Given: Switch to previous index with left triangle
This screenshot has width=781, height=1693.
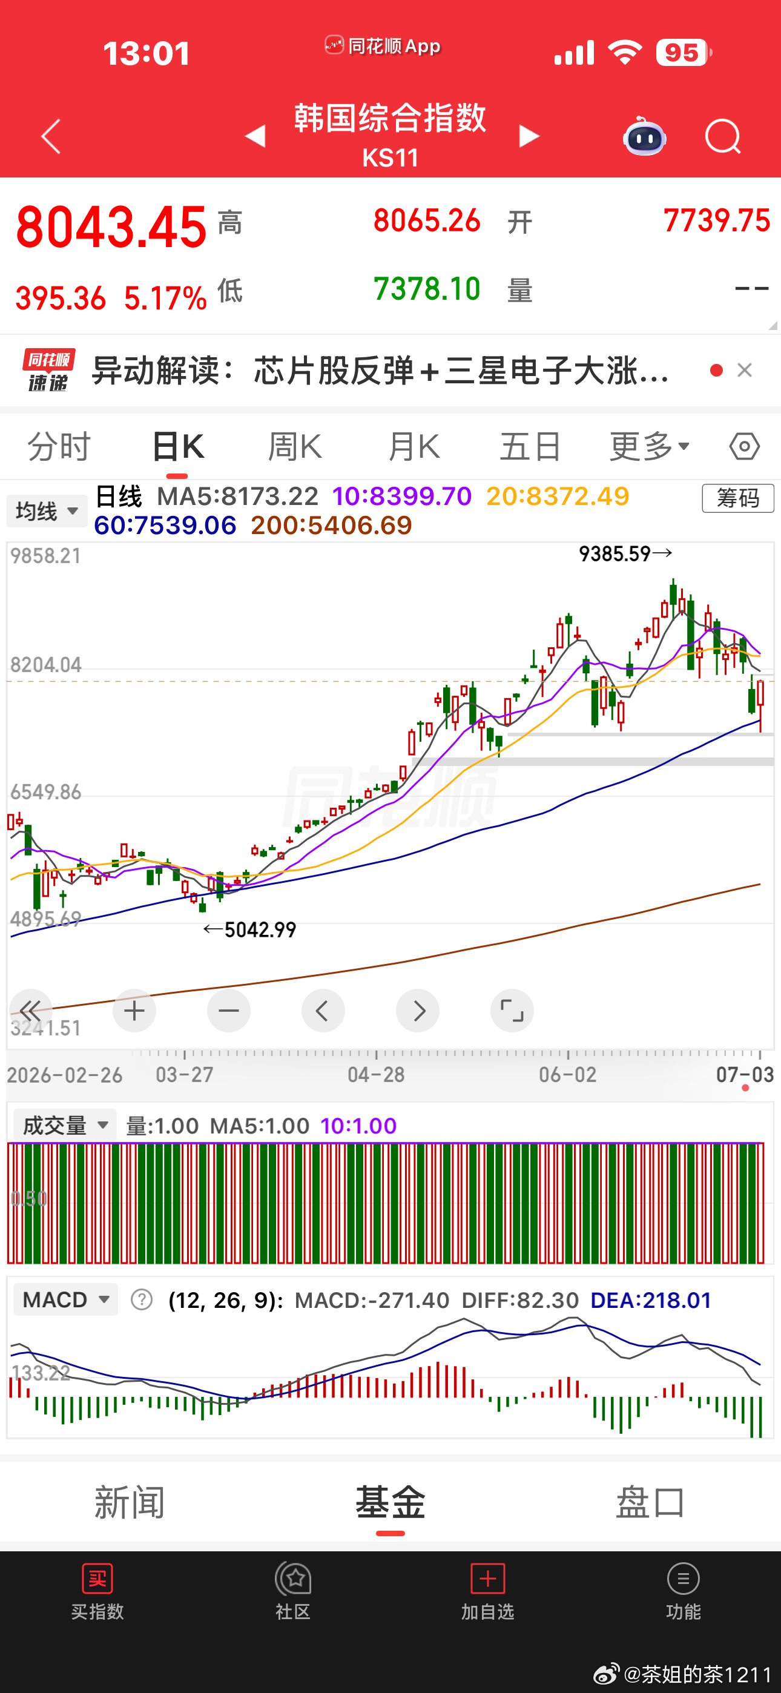Looking at the screenshot, I should click(255, 136).
